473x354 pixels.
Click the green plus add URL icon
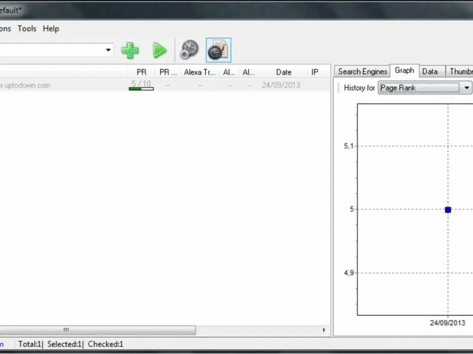click(x=130, y=50)
